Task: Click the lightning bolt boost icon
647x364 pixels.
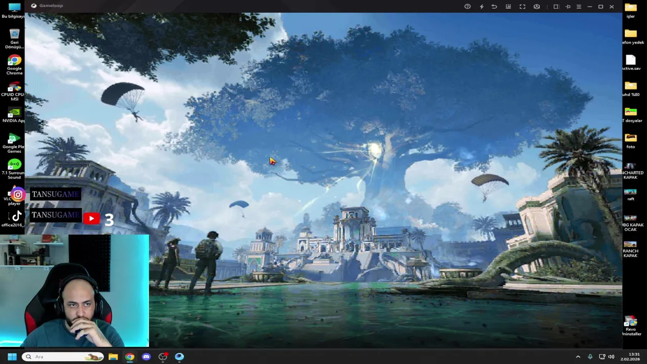Action: pyautogui.click(x=481, y=7)
